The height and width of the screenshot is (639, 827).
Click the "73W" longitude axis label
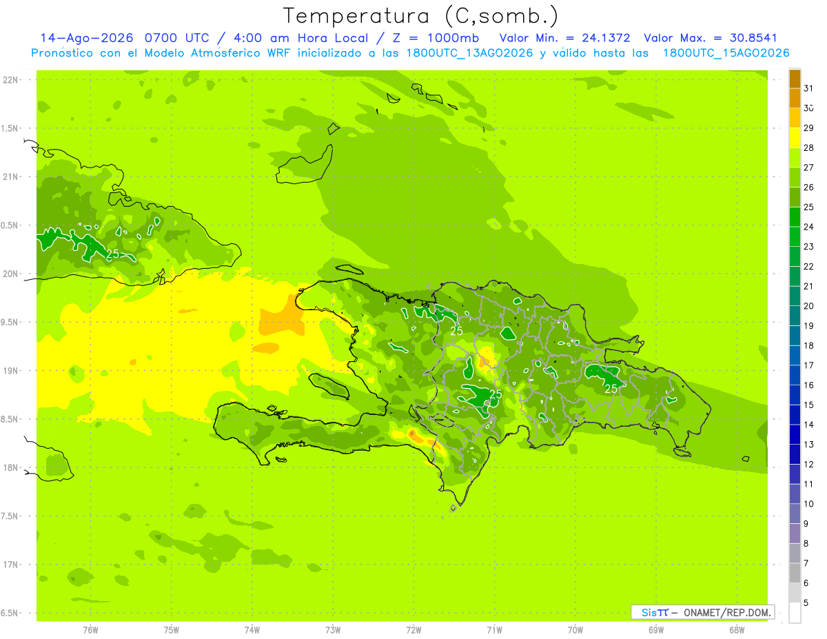333,629
